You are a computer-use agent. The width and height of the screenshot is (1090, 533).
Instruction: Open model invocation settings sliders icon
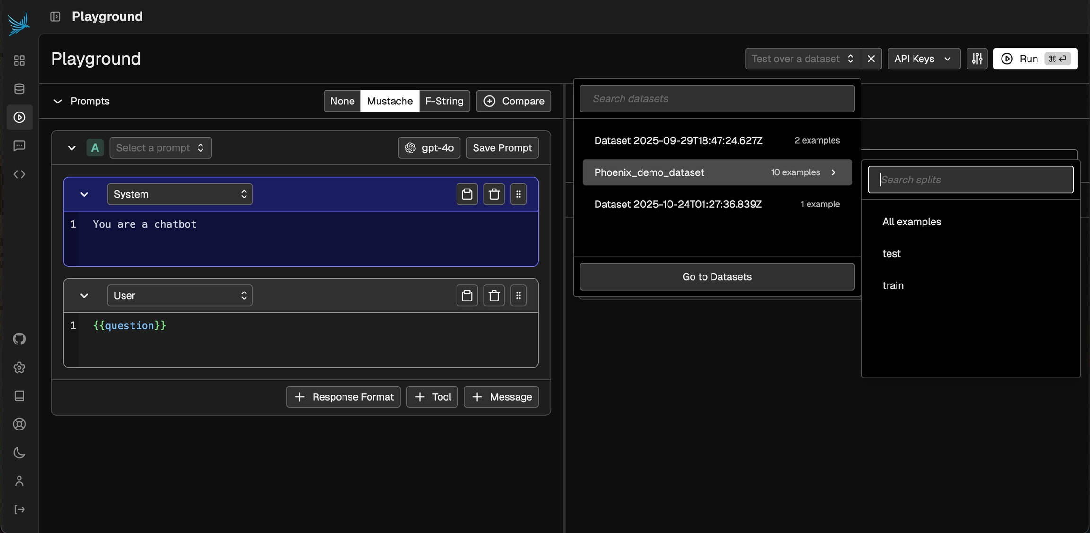click(977, 59)
